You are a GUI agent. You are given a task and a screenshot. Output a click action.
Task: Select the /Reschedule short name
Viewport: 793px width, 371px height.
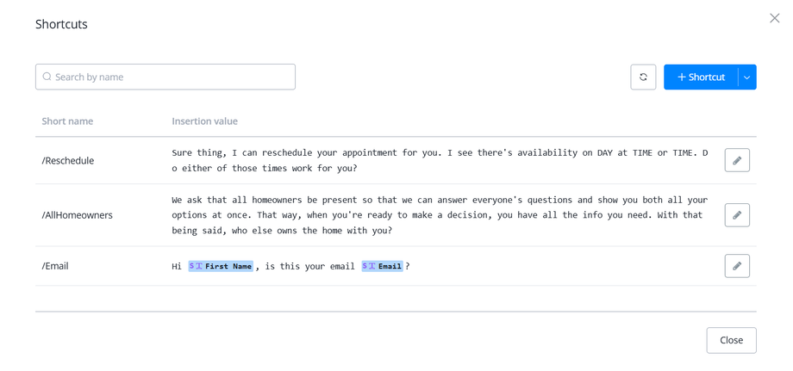click(x=68, y=161)
